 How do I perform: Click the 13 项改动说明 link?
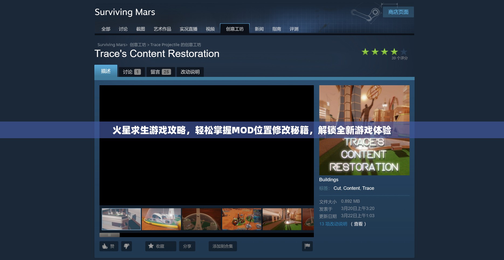point(333,224)
